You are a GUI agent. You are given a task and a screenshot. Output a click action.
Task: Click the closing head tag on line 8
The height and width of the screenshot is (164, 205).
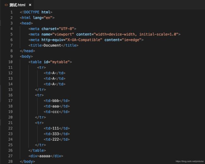[27, 51]
